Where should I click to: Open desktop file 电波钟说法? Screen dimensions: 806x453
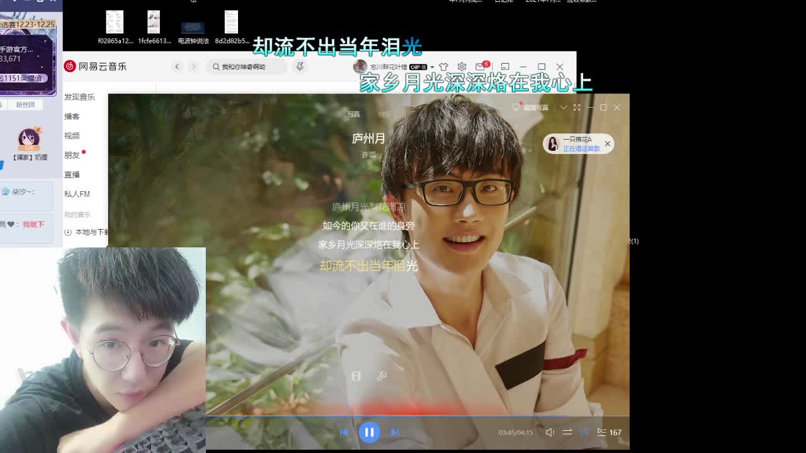pyautogui.click(x=193, y=31)
